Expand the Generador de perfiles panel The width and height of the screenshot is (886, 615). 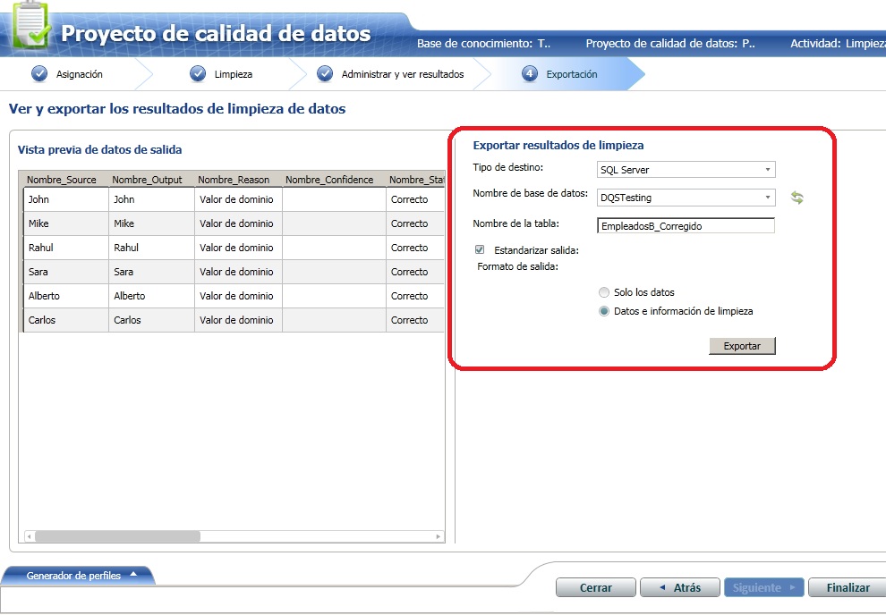tap(76, 575)
